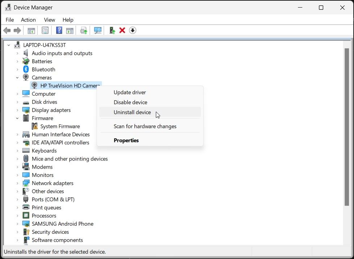Click the blue Help question mark icon
354x259 pixels.
[x=59, y=30]
